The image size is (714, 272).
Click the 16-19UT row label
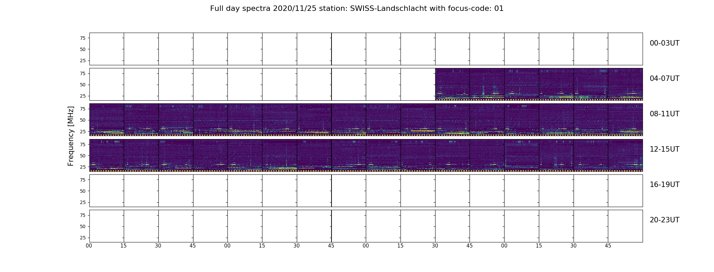pos(664,185)
